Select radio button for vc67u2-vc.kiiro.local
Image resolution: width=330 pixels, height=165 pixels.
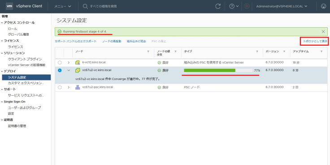point(60,70)
